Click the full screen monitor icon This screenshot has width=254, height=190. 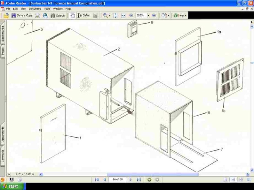[x=12, y=179]
